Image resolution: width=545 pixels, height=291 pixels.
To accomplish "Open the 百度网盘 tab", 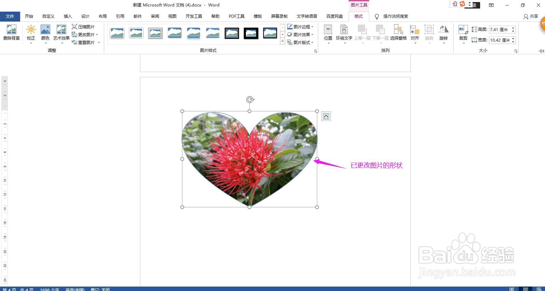I will tap(335, 16).
